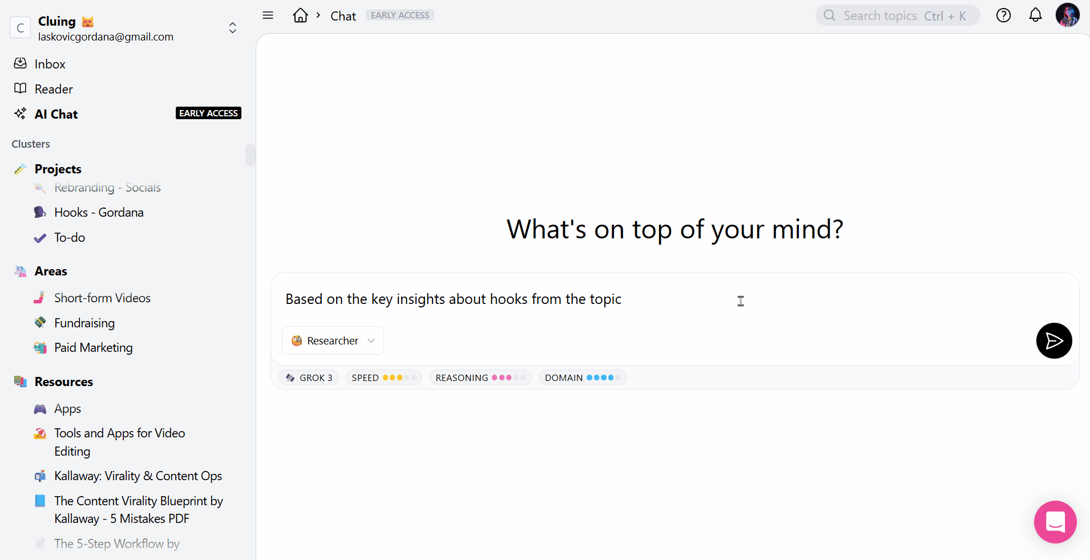Open Reader in the sidebar
Screen dimensions: 1090x560
[54, 89]
